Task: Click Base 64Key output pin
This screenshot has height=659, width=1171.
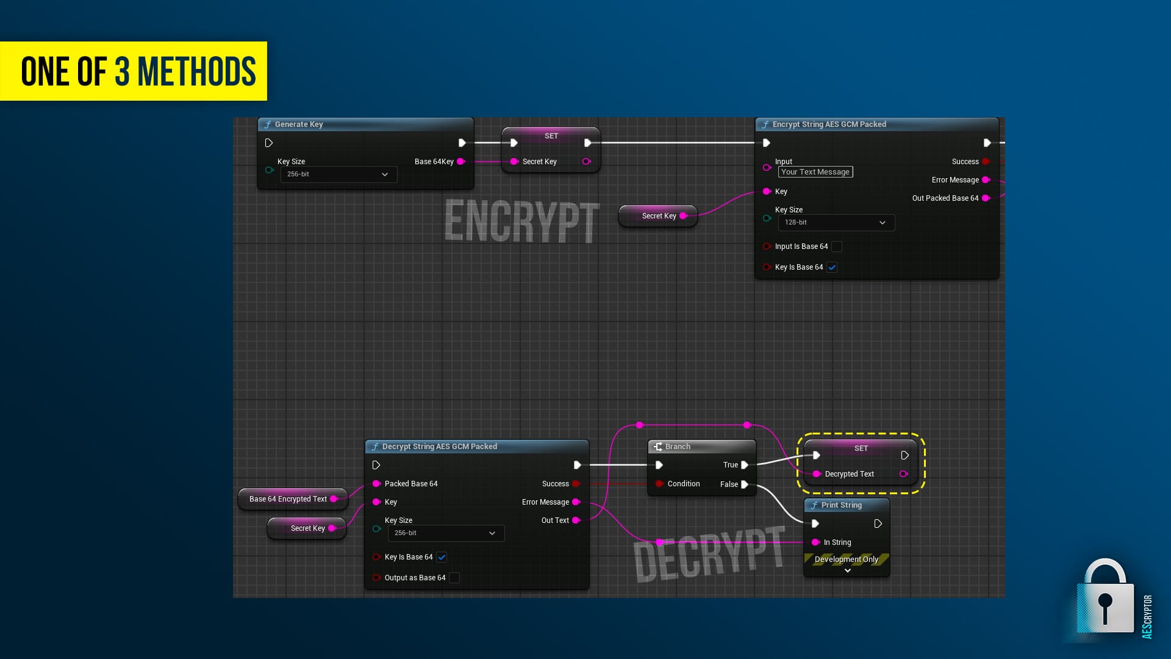Action: point(461,162)
